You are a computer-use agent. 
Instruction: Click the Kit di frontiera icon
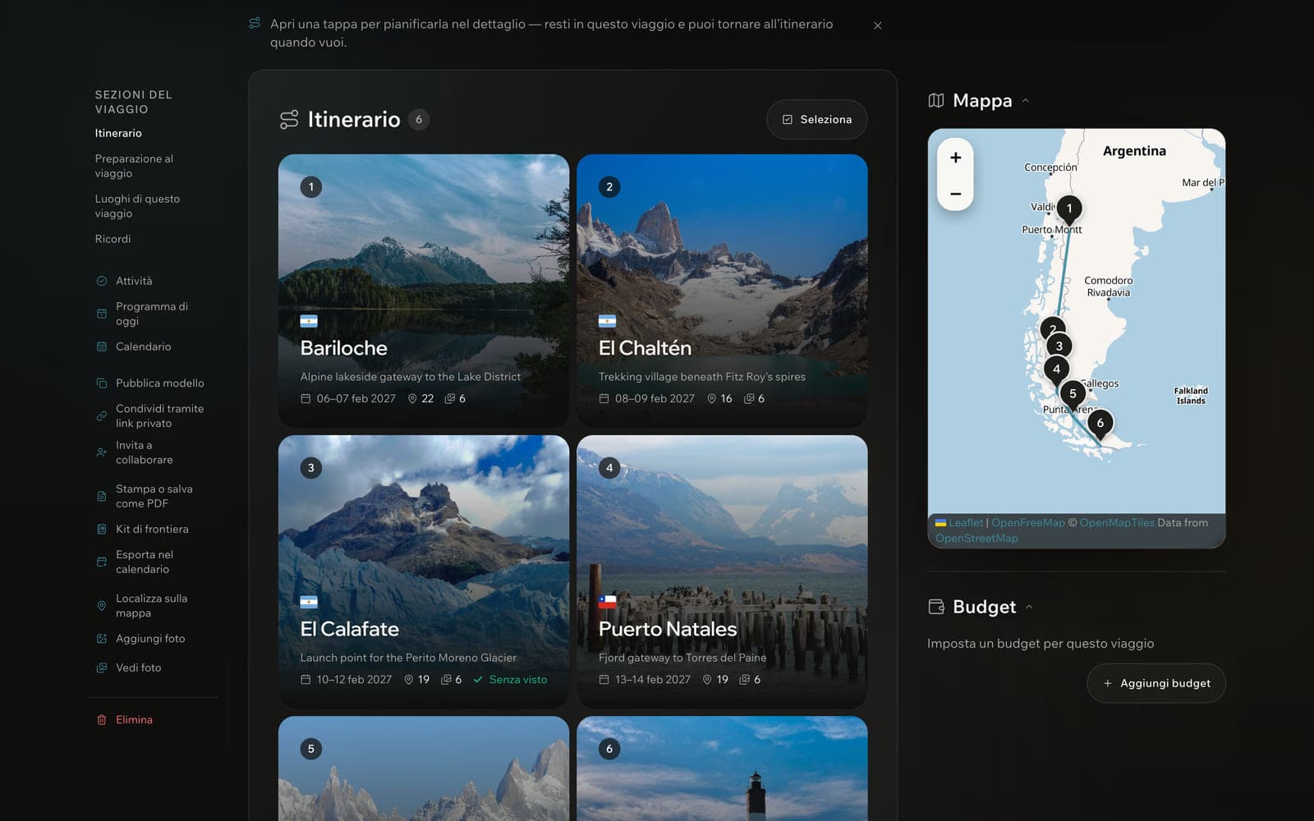102,529
